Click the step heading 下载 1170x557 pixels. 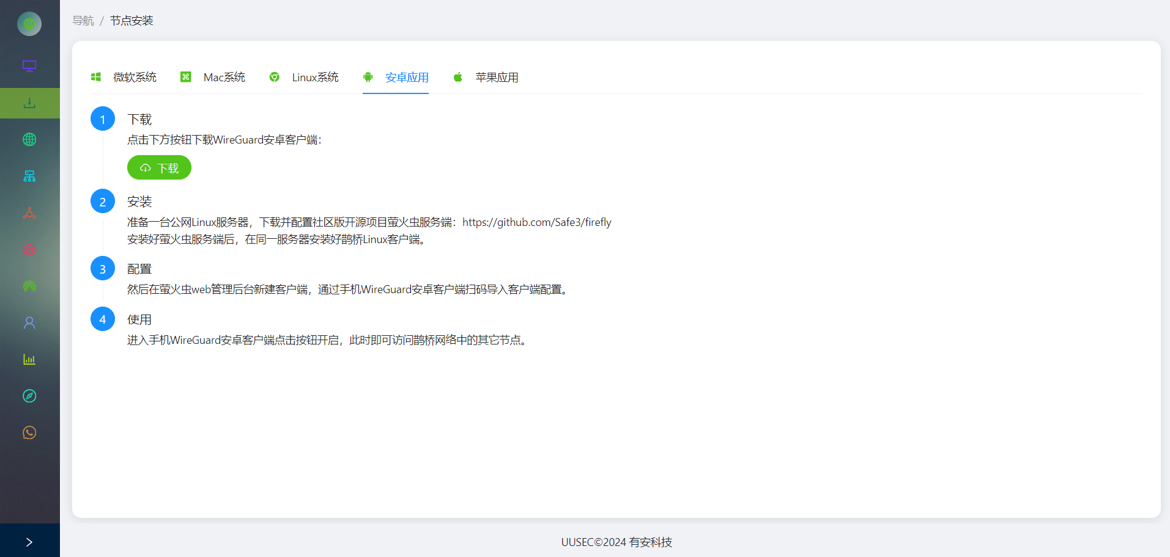(139, 120)
